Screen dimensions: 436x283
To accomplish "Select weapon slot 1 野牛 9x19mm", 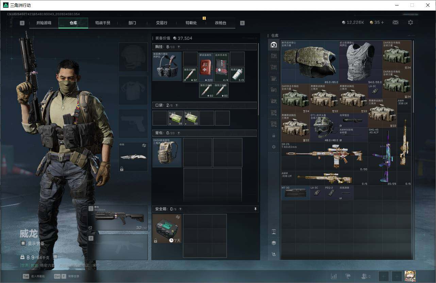I will [x=118, y=218].
